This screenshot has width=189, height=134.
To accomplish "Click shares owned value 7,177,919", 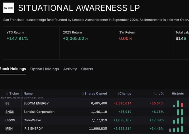I will coord(99,120).
